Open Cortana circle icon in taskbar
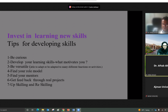 pyautogui.click(x=27, y=110)
